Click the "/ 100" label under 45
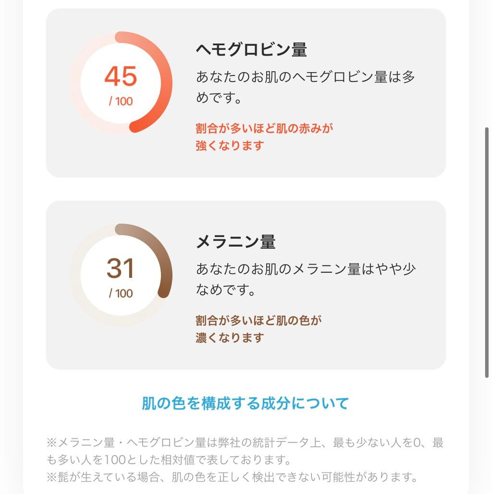 pos(121,101)
